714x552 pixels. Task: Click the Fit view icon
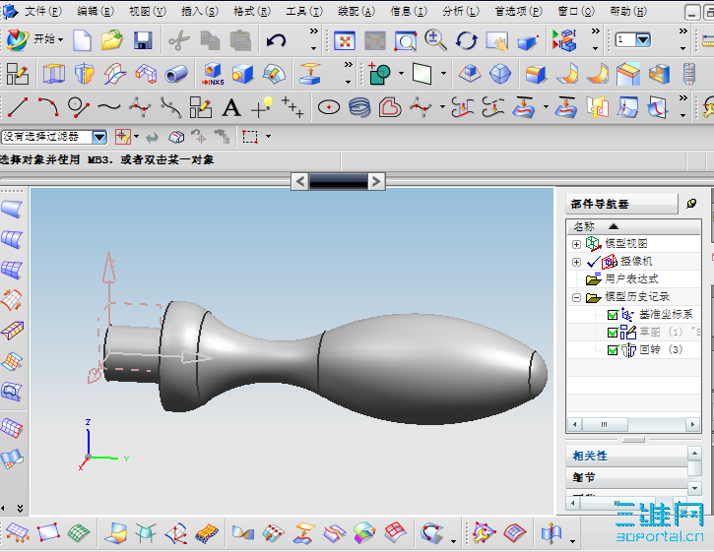345,41
